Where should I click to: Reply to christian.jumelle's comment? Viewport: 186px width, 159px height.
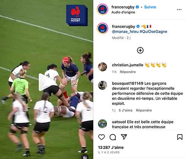click(x=128, y=72)
